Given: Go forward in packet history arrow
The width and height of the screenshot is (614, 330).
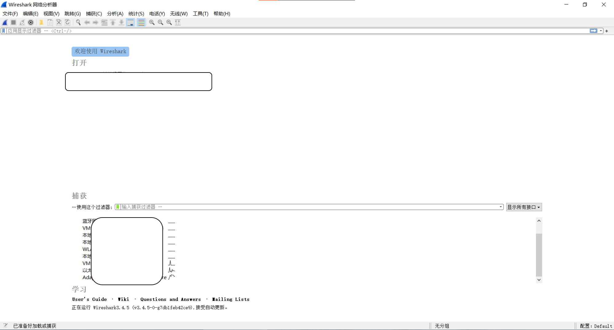Looking at the screenshot, I should coord(95,22).
